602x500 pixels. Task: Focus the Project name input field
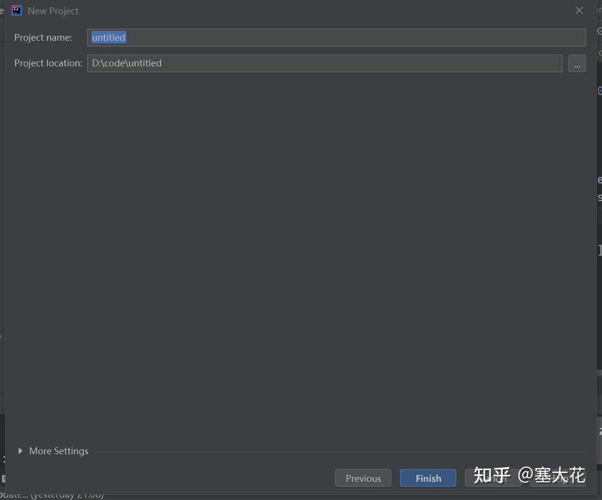pos(295,37)
